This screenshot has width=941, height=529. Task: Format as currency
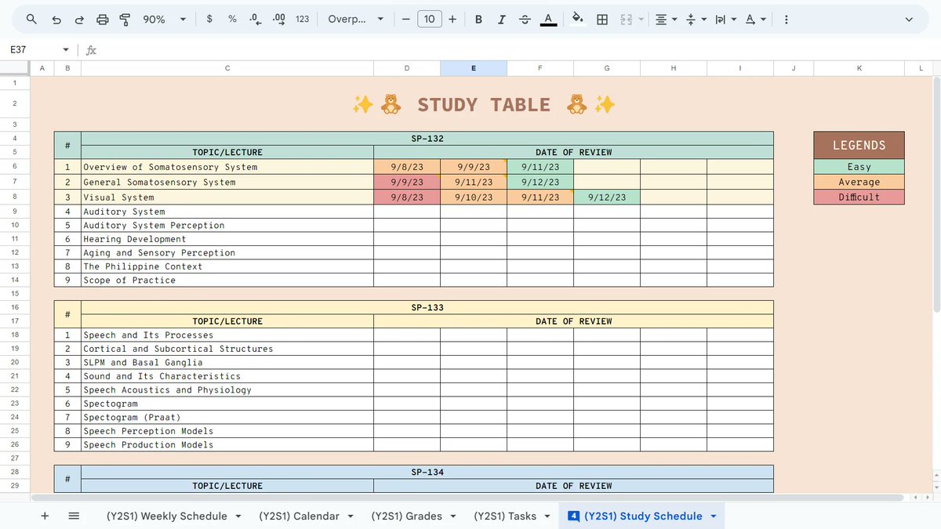209,19
